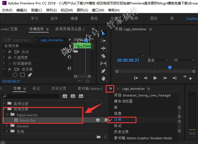198x144 pixels.
Task: Use the free draw bezier mask pen
Action: (x=30, y=75)
